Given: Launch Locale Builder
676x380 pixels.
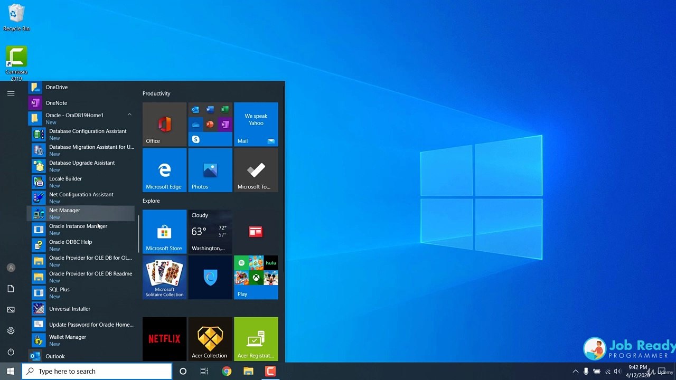Looking at the screenshot, I should point(81,182).
